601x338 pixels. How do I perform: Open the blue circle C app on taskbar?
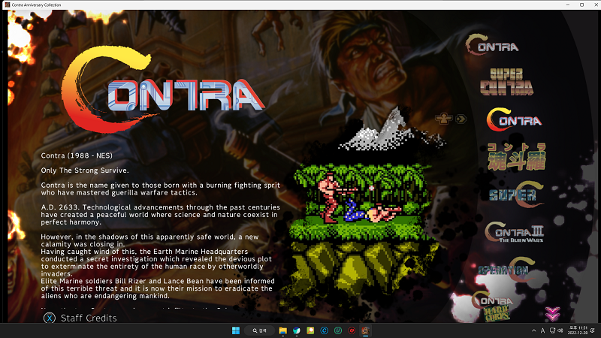325,330
